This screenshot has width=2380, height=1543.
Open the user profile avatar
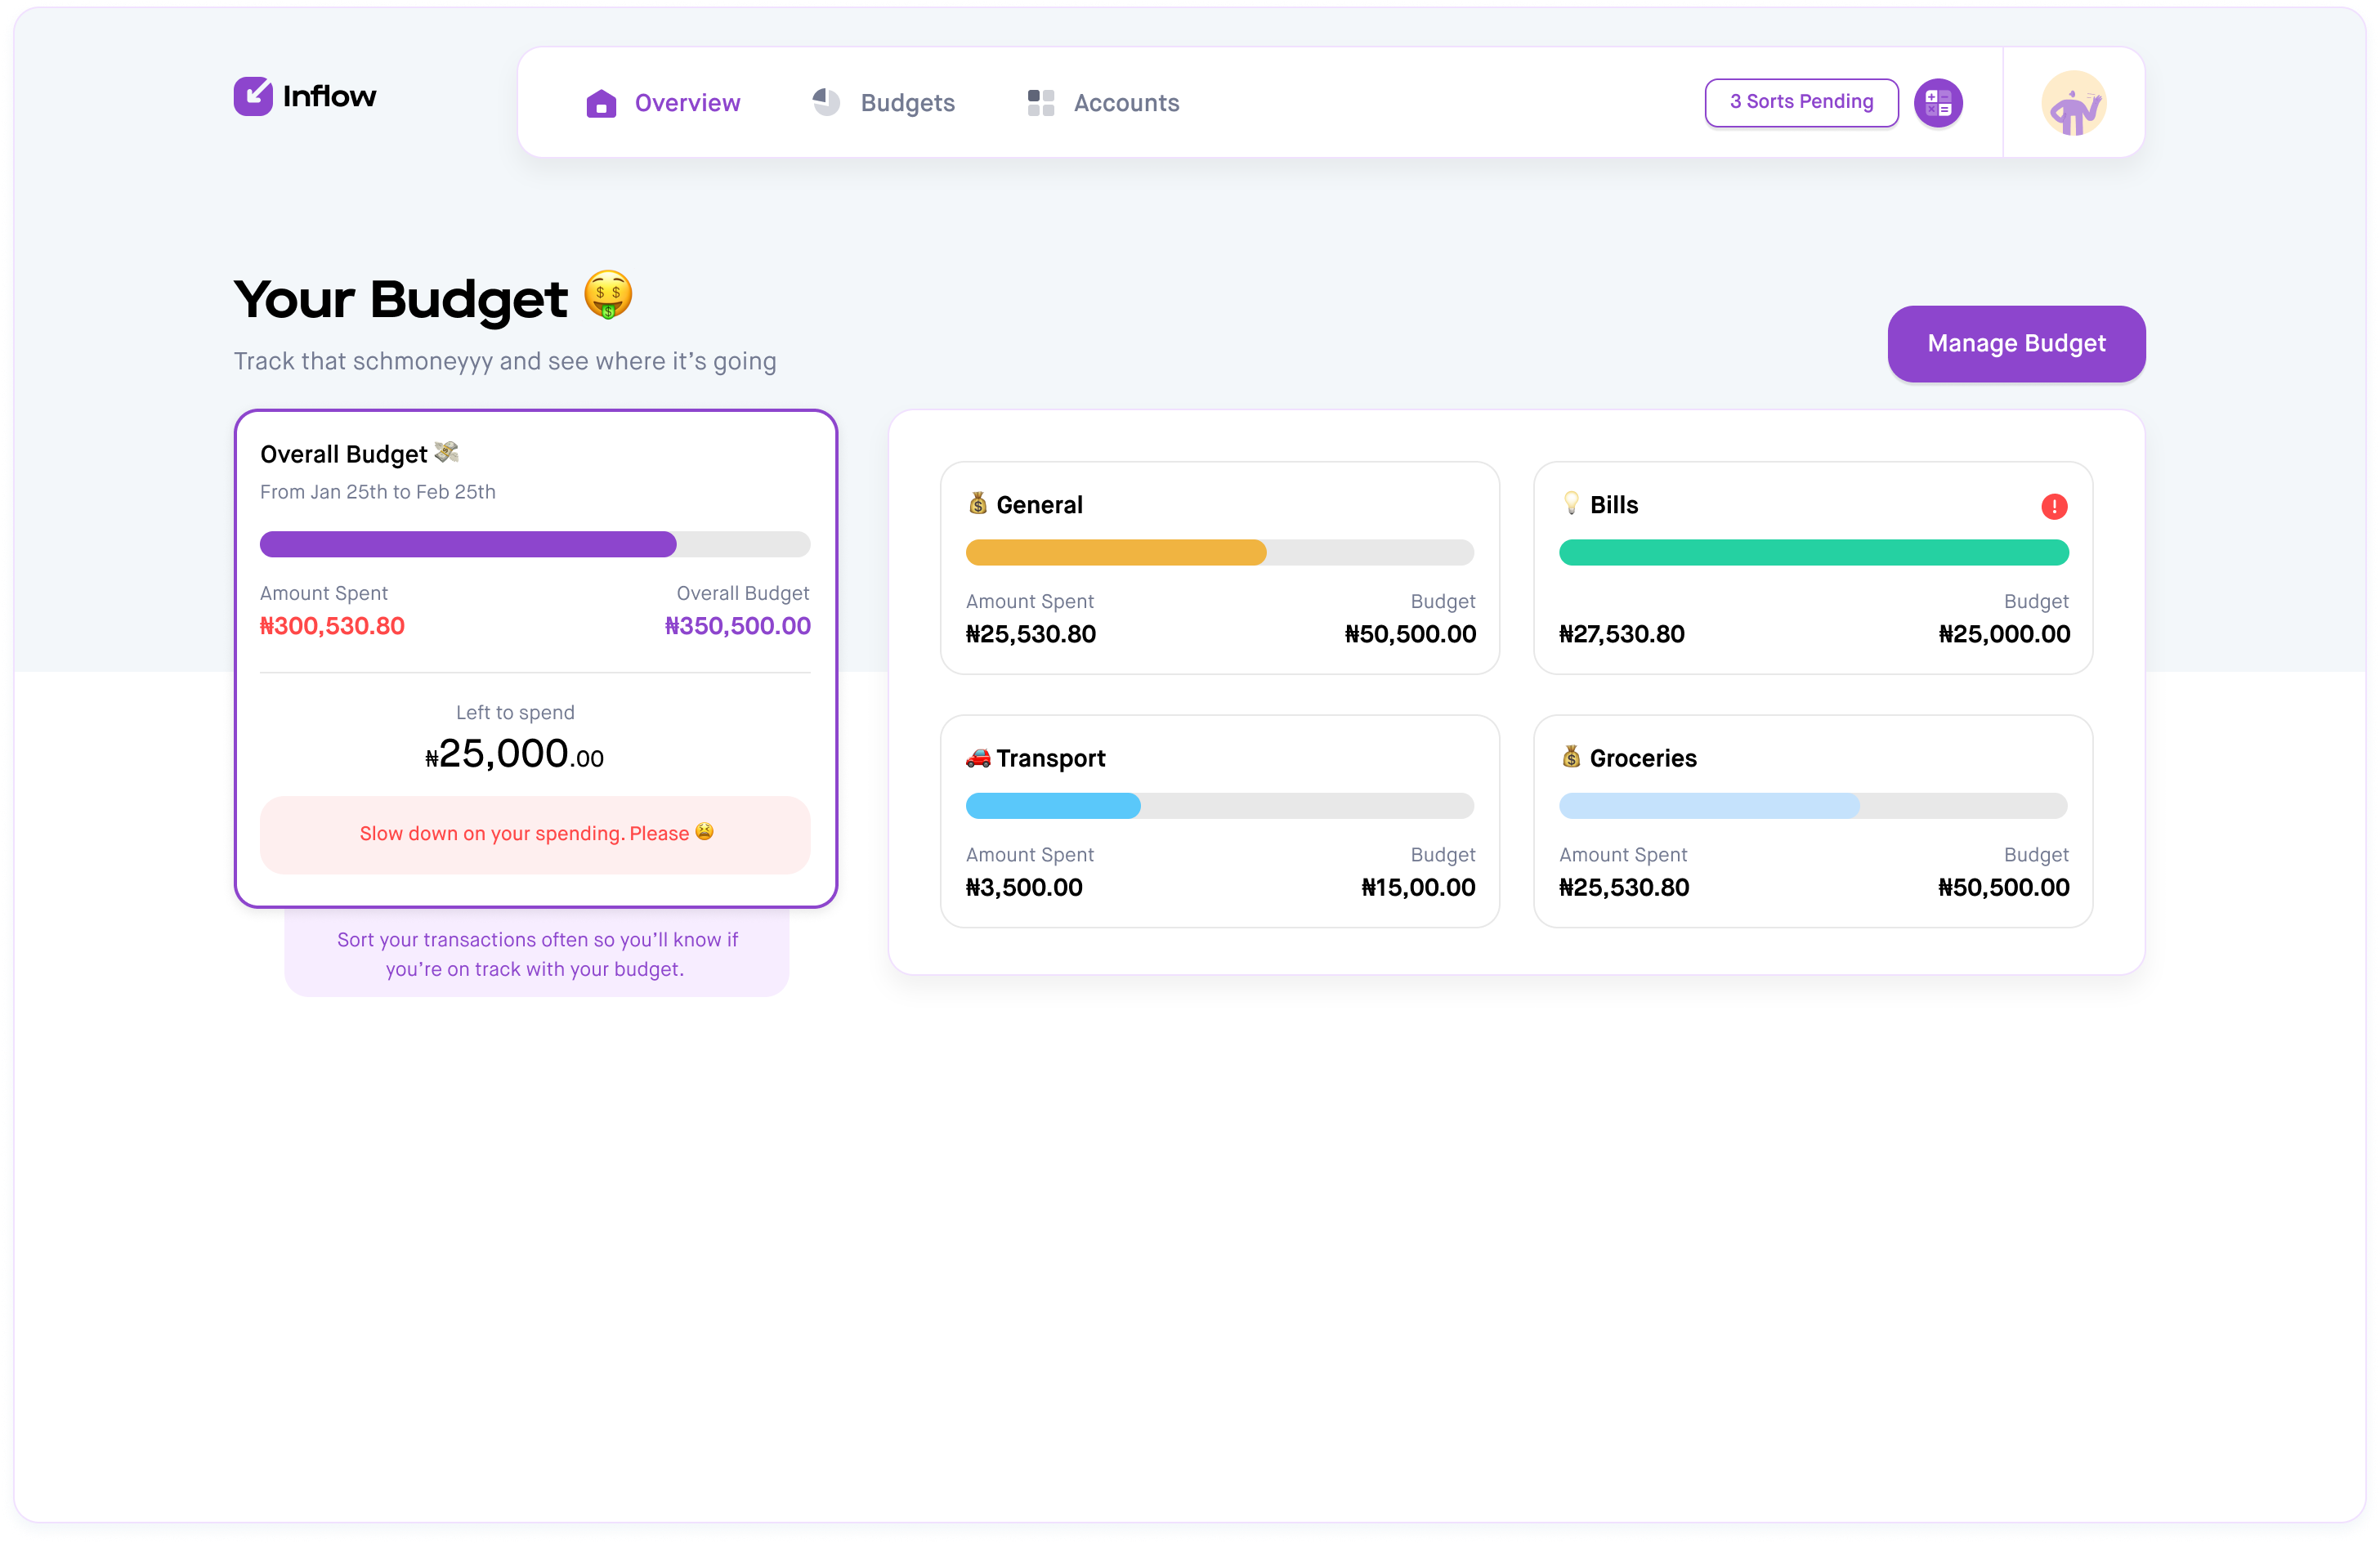click(2073, 103)
